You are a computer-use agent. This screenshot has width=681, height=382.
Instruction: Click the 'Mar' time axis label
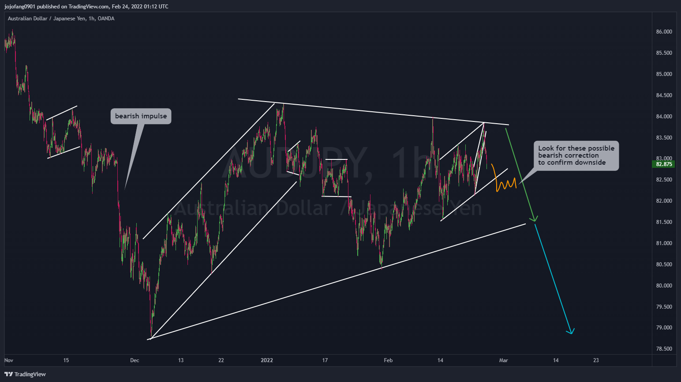[x=503, y=360]
